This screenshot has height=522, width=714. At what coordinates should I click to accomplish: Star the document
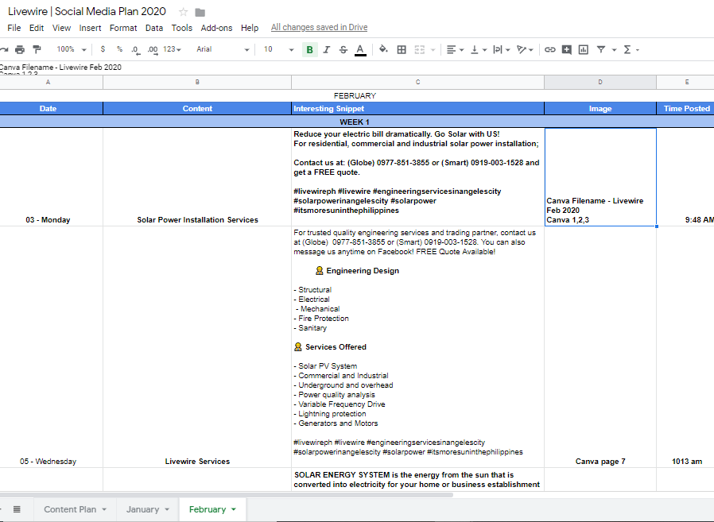(184, 12)
